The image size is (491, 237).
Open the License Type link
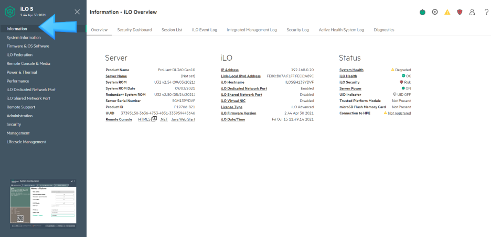(231, 107)
